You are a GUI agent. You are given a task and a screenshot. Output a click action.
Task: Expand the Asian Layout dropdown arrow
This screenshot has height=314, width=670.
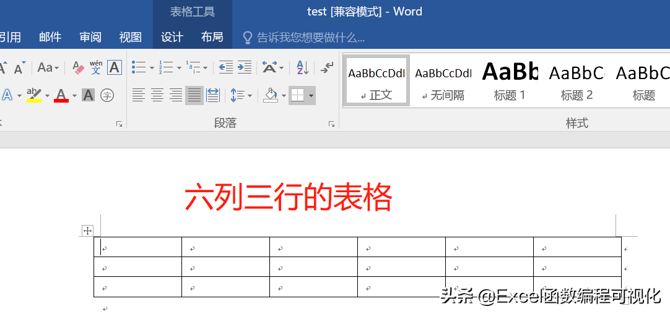(282, 68)
